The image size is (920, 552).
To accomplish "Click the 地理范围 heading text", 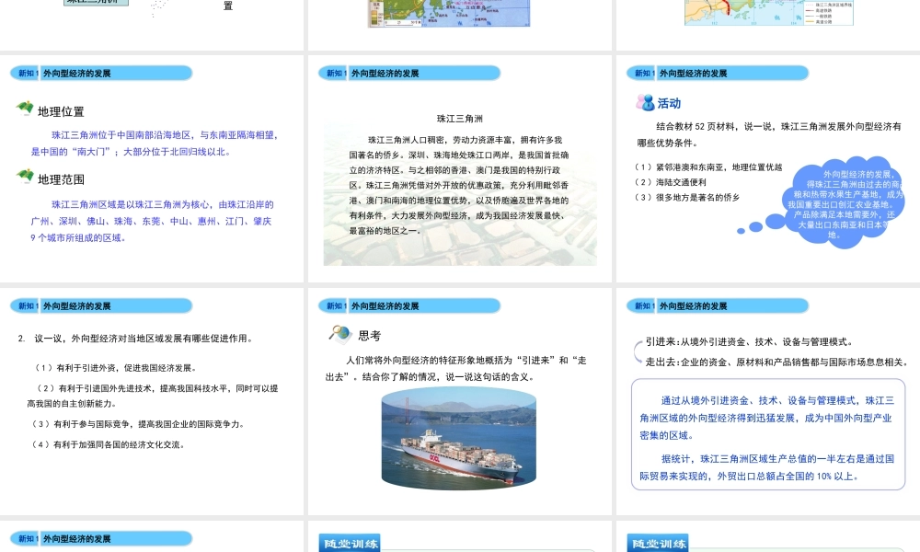I will 61,179.
